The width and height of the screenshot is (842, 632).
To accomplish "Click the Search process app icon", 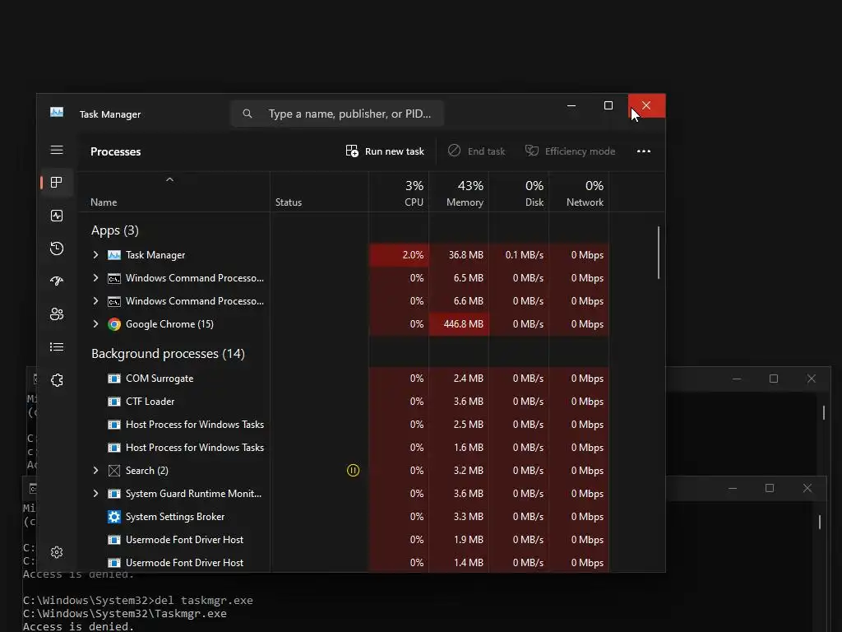I will (113, 470).
